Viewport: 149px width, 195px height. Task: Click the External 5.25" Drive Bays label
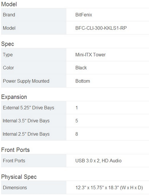[28, 108]
